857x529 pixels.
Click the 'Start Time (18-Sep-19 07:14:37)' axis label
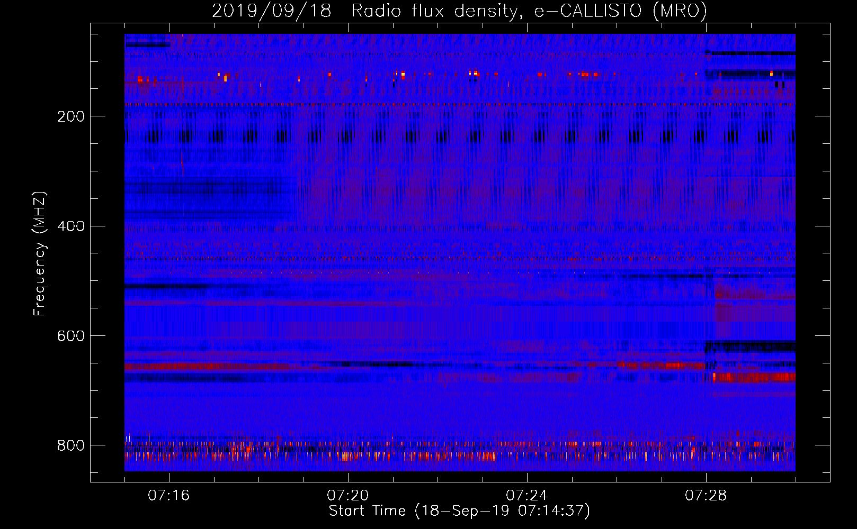tap(459, 511)
